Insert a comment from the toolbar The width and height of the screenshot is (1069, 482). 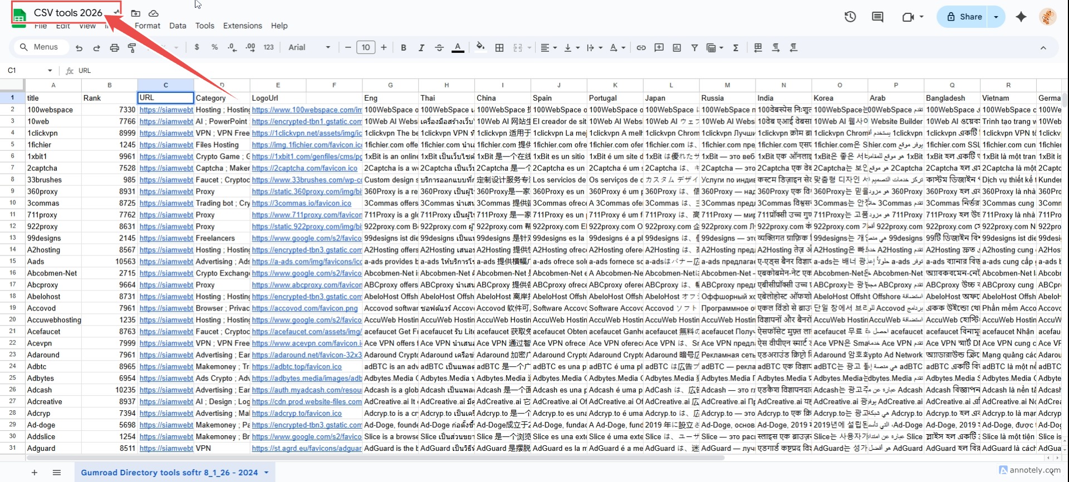[x=659, y=48]
